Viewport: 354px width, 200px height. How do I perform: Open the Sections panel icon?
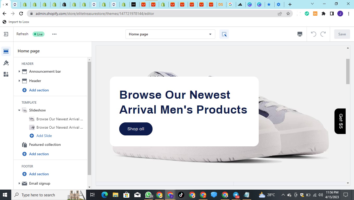(6, 51)
